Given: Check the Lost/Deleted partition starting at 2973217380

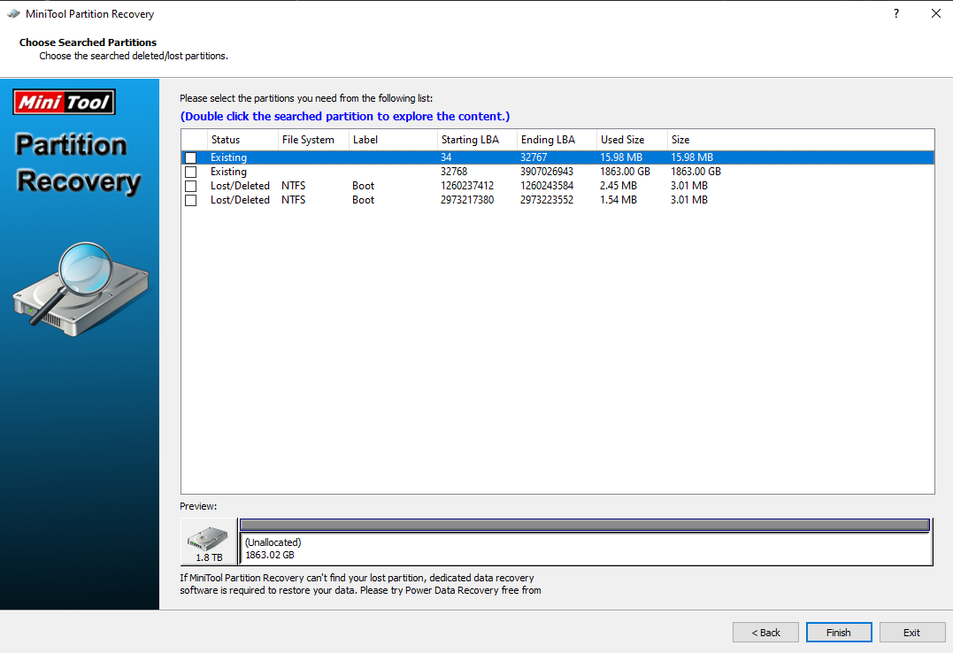Looking at the screenshot, I should coord(191,200).
